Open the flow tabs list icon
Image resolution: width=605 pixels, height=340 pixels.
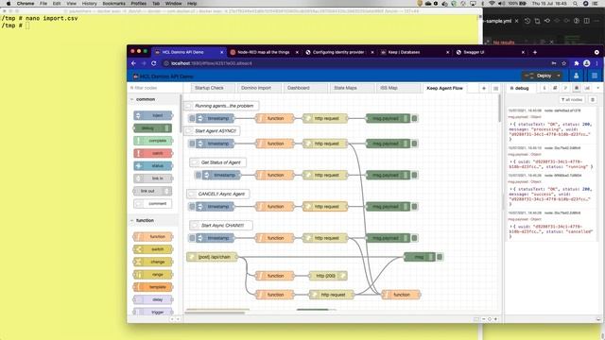pos(495,88)
